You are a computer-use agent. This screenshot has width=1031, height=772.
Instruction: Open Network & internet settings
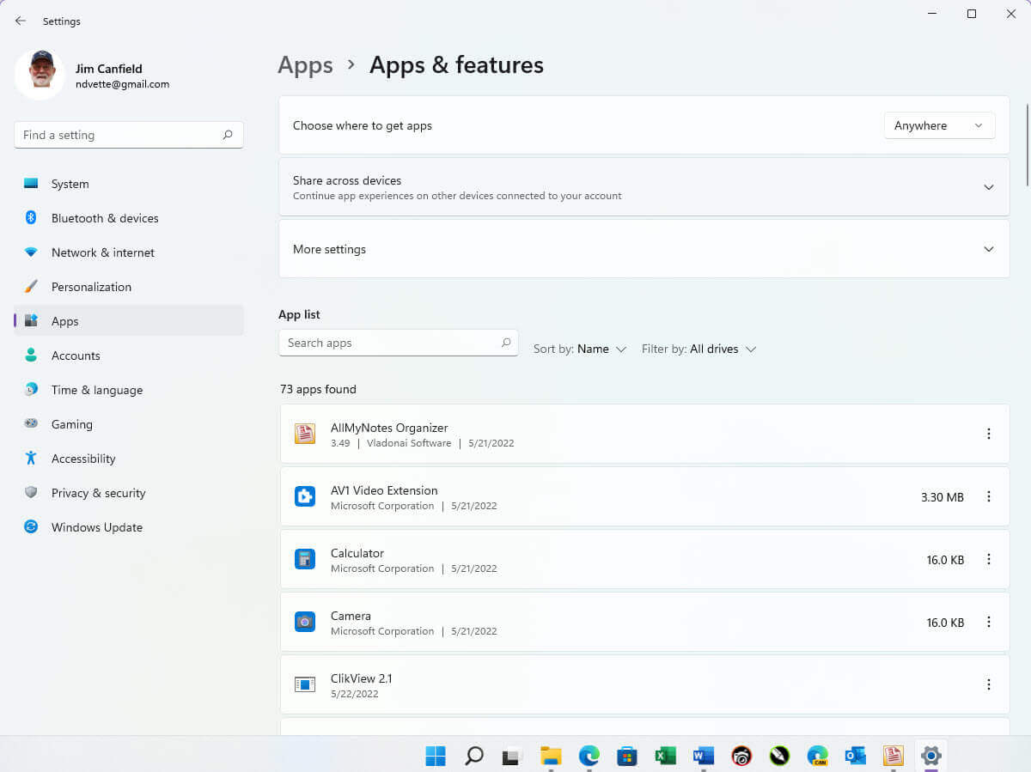tap(129, 252)
